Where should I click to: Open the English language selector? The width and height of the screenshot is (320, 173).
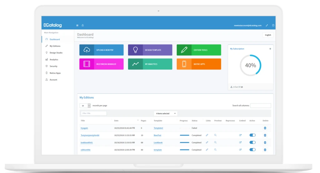[268, 35]
